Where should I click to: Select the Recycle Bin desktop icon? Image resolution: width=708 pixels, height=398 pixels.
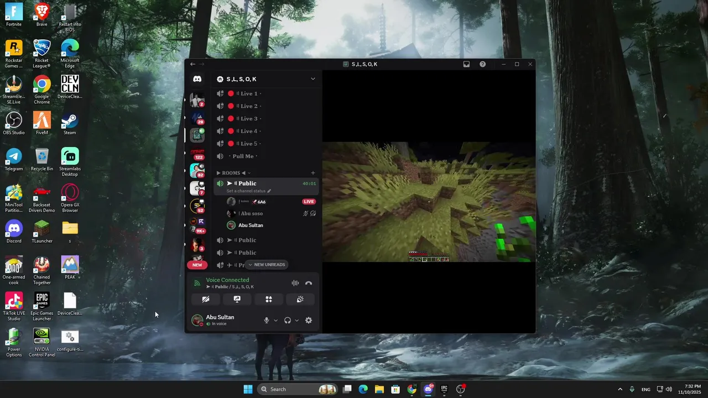point(41,159)
